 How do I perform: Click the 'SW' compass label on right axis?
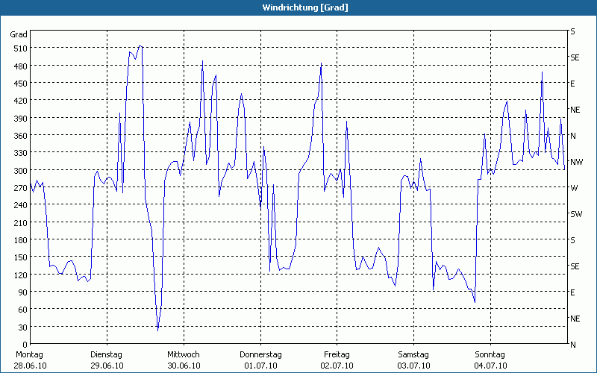point(576,214)
